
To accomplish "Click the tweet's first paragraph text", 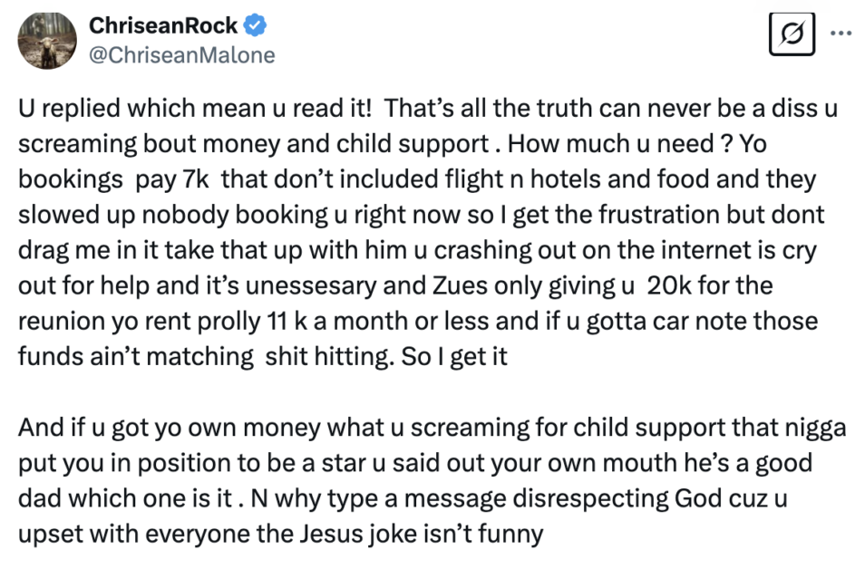I will pyautogui.click(x=428, y=232).
